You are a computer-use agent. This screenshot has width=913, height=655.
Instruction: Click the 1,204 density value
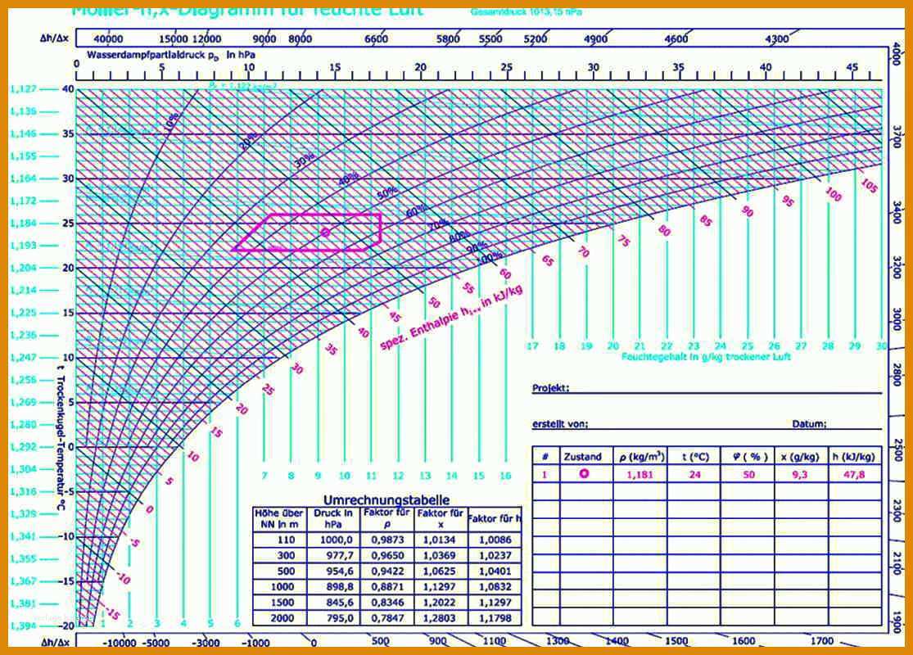(x=23, y=268)
